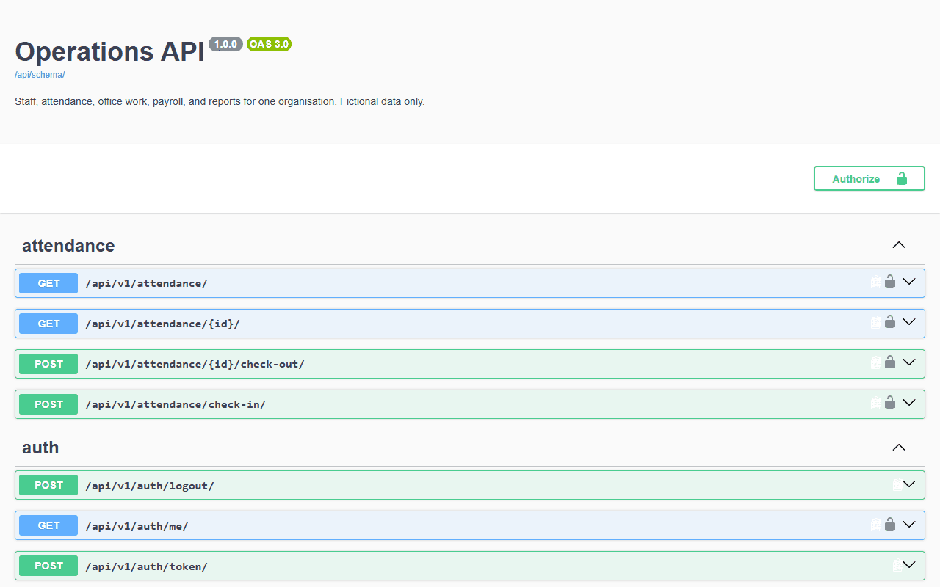Click the path text /api/v1/attendance/
The height and width of the screenshot is (587, 940).
pos(146,283)
